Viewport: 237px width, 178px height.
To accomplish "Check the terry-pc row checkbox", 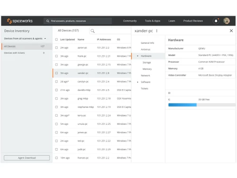I will pyautogui.click(x=56, y=115).
